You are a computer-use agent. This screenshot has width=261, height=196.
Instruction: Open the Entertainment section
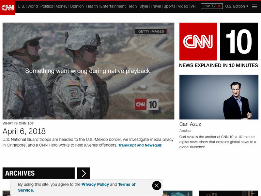pos(113,6)
